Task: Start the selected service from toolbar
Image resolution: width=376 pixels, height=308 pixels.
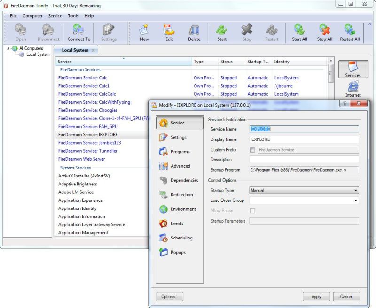Action: click(x=222, y=32)
